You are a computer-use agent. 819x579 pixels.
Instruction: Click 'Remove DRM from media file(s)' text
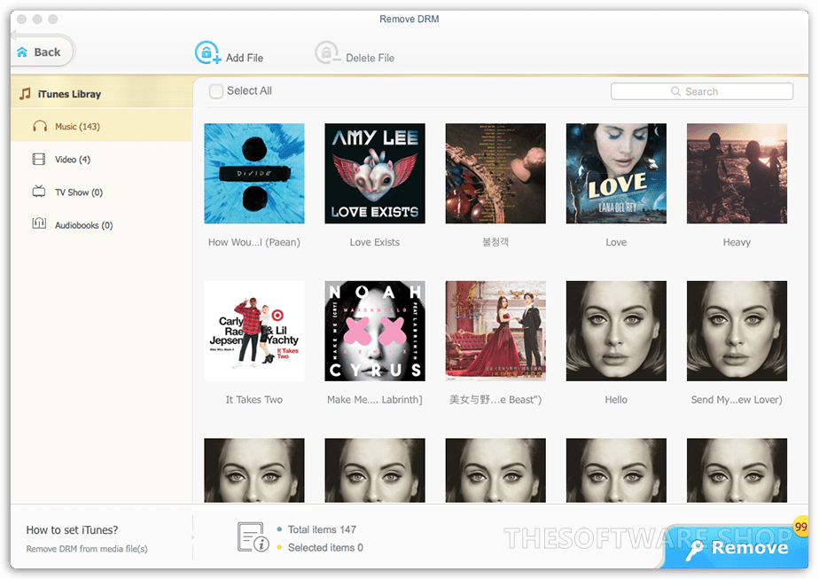click(87, 549)
